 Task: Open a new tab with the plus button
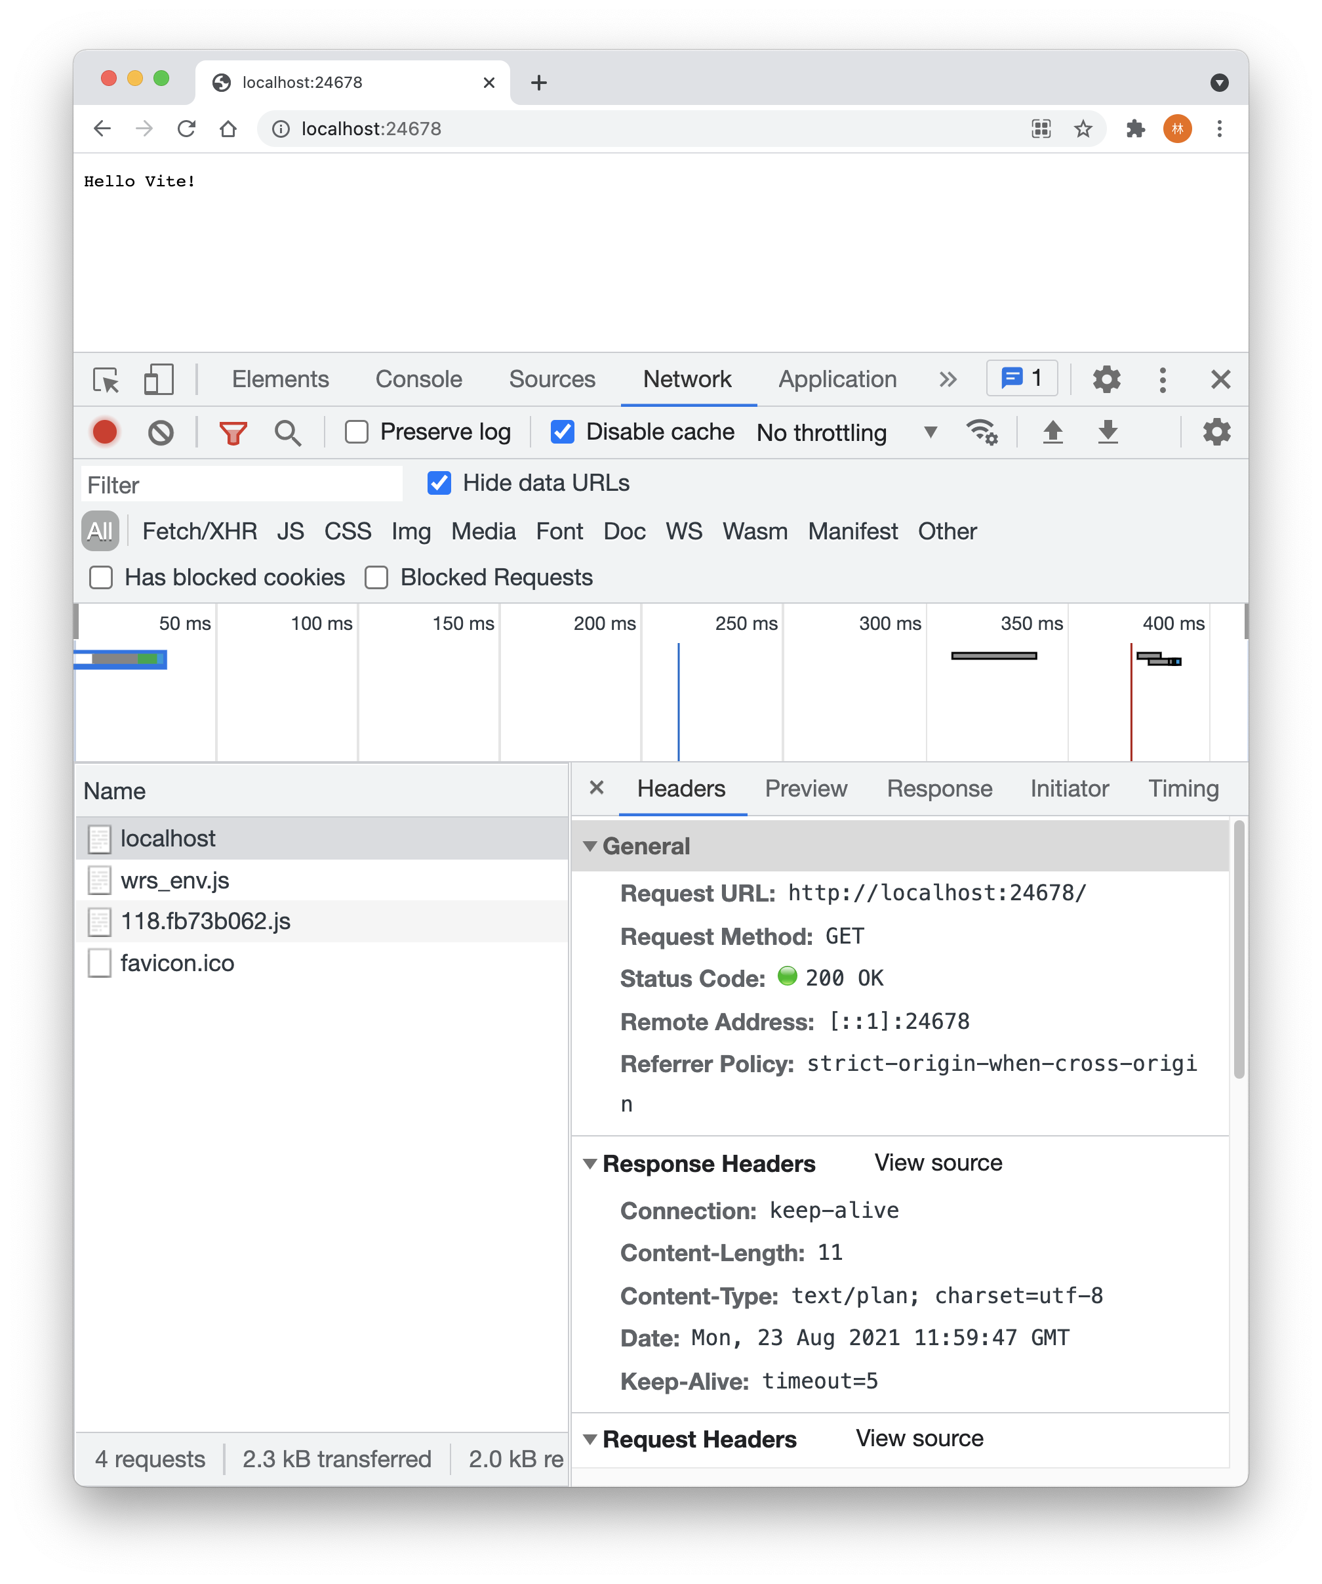(538, 83)
